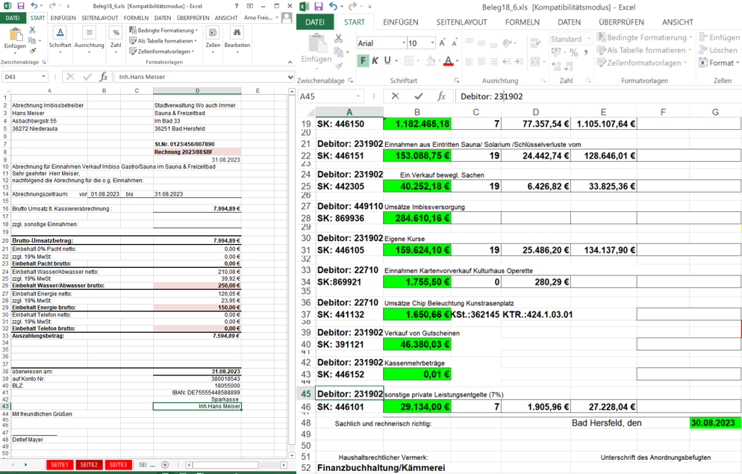The image size is (742, 474).
Task: Click red font color button in right window
Action: coord(448,60)
